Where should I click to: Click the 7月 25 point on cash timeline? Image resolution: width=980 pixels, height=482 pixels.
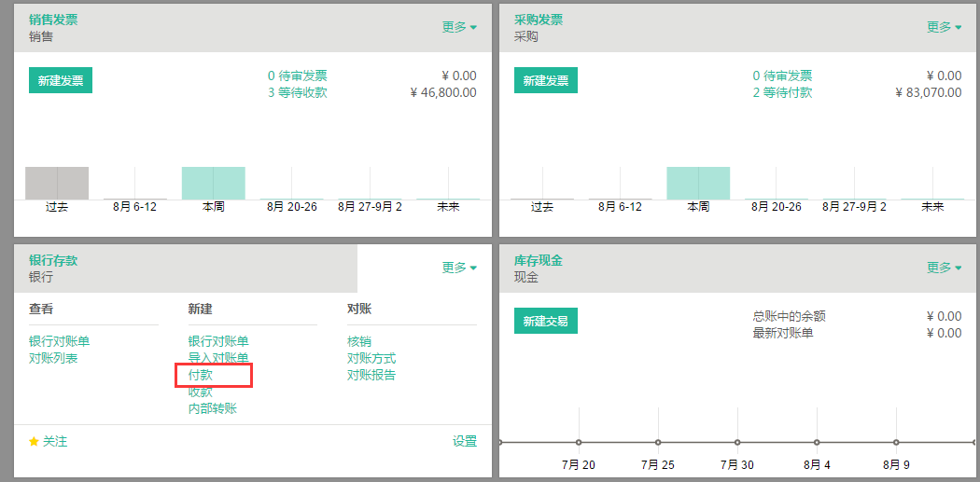(x=658, y=443)
